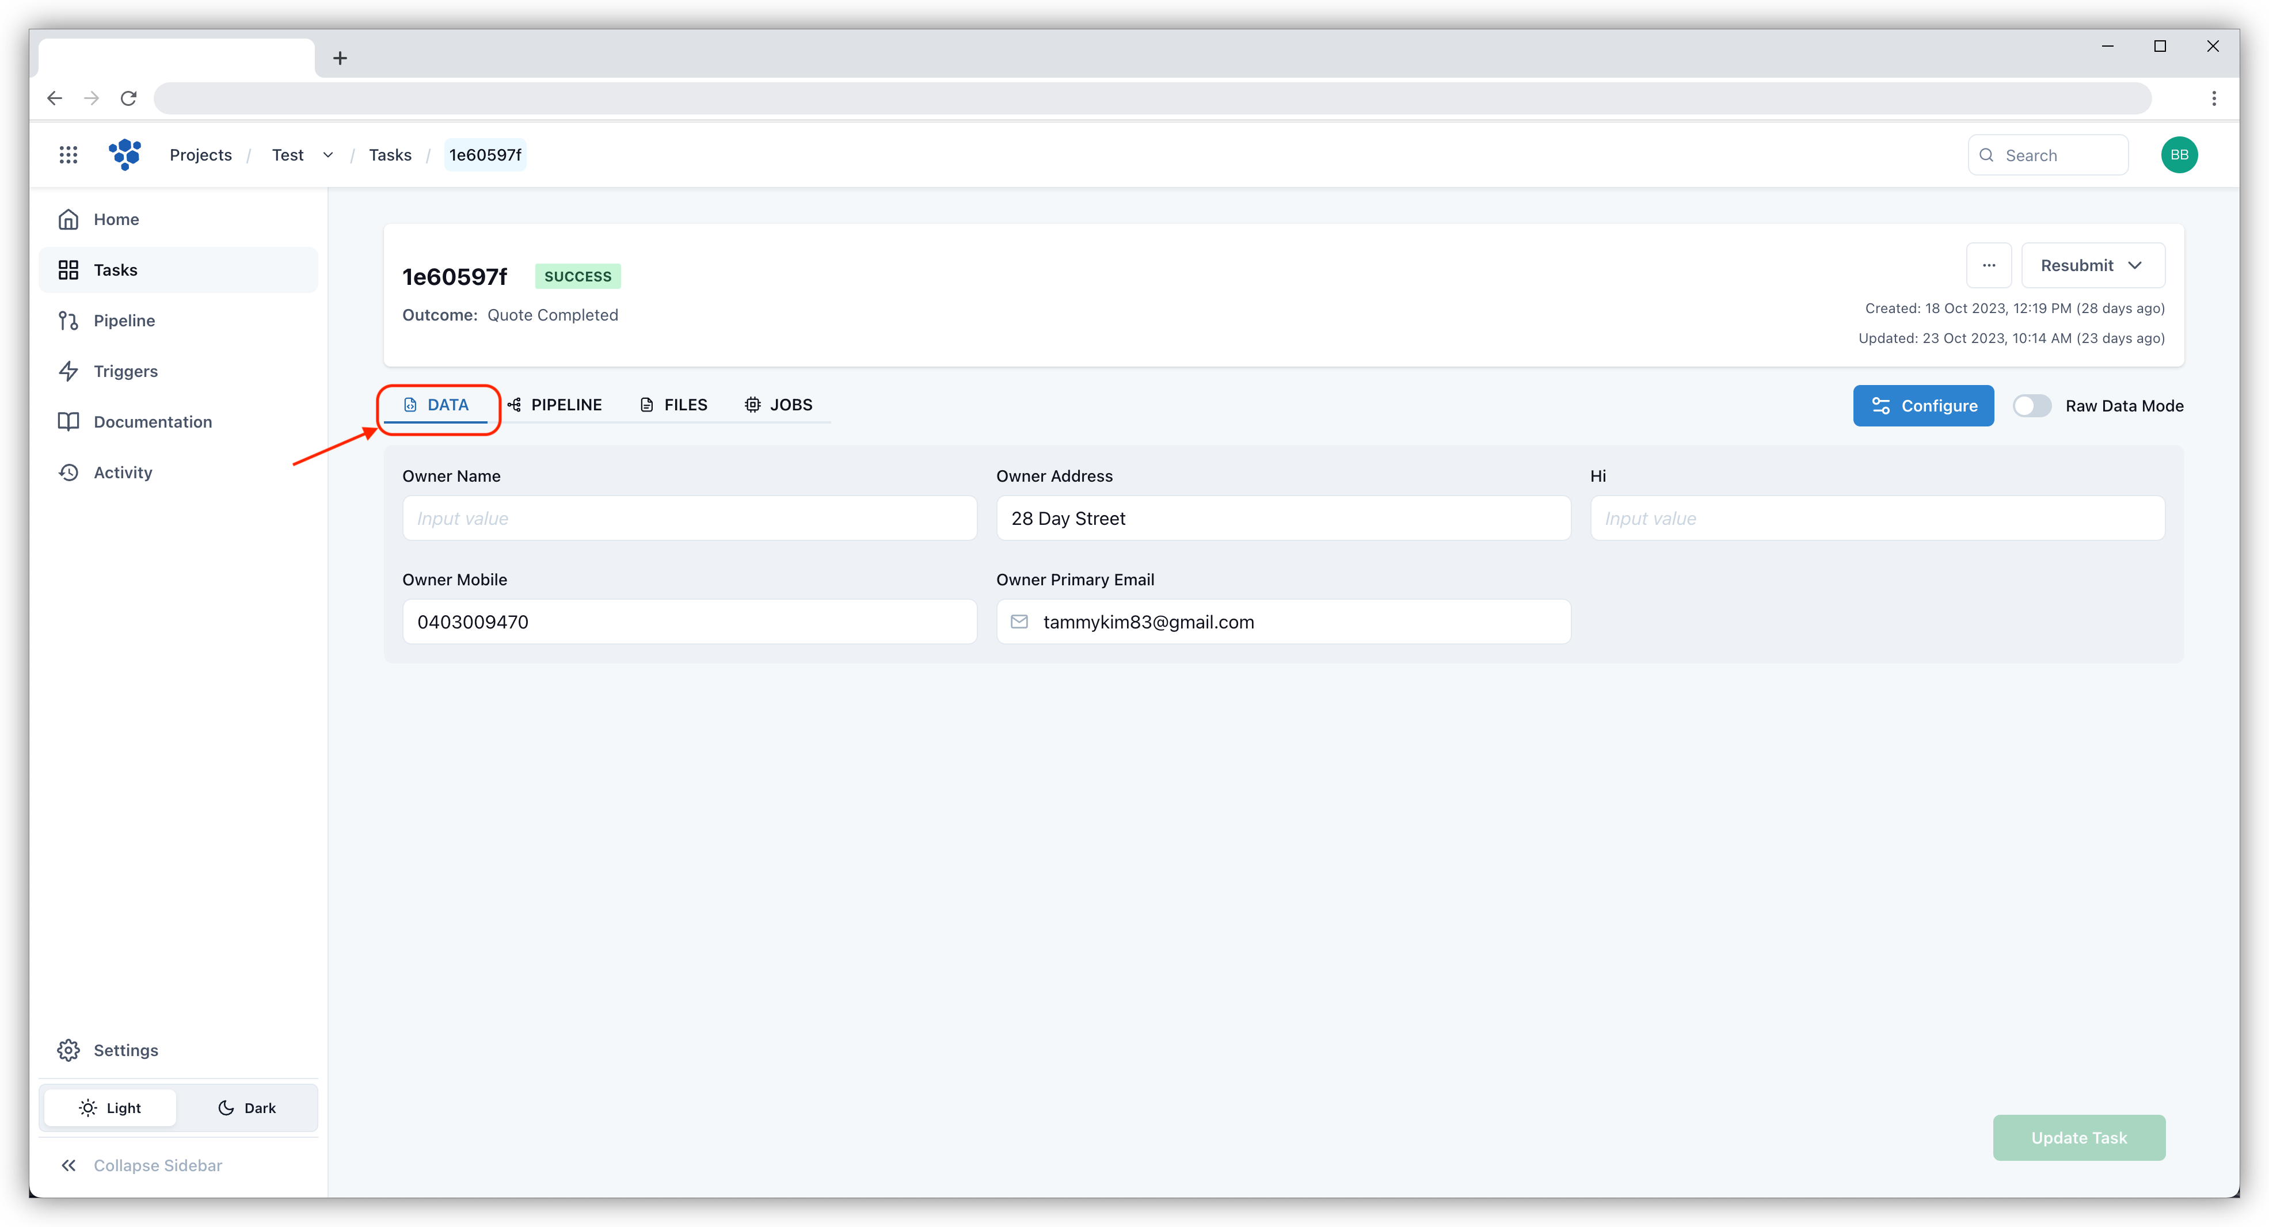
Task: Click the Configure button
Action: point(1924,405)
